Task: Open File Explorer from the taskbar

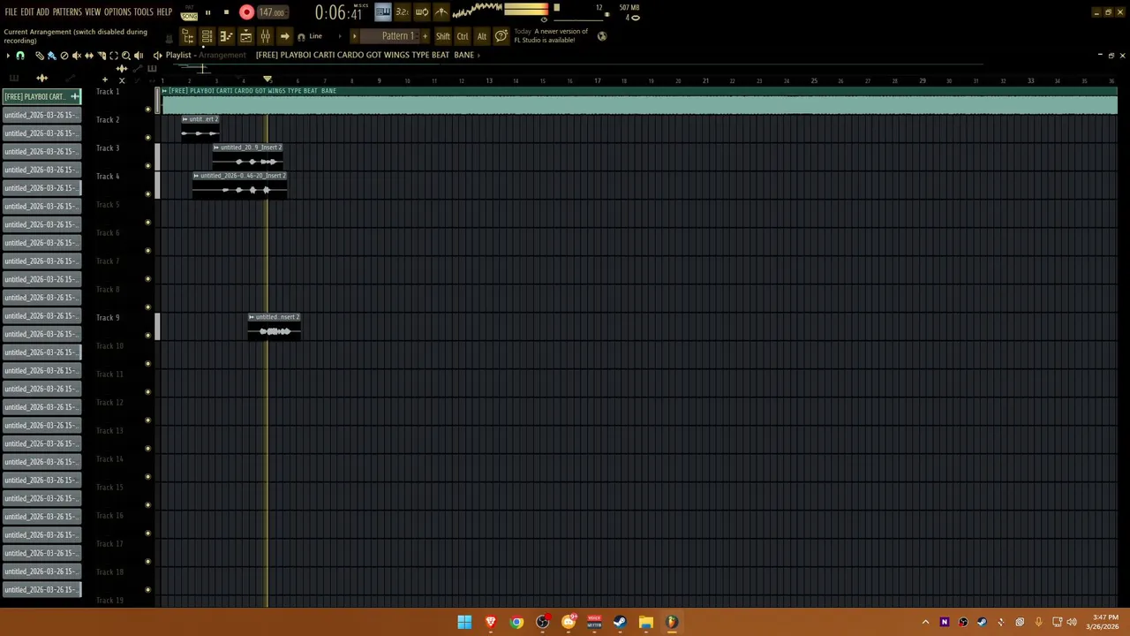Action: tap(645, 622)
